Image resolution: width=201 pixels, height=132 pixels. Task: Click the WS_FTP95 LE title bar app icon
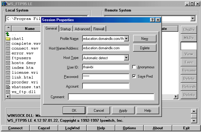pyautogui.click(x=4, y=4)
